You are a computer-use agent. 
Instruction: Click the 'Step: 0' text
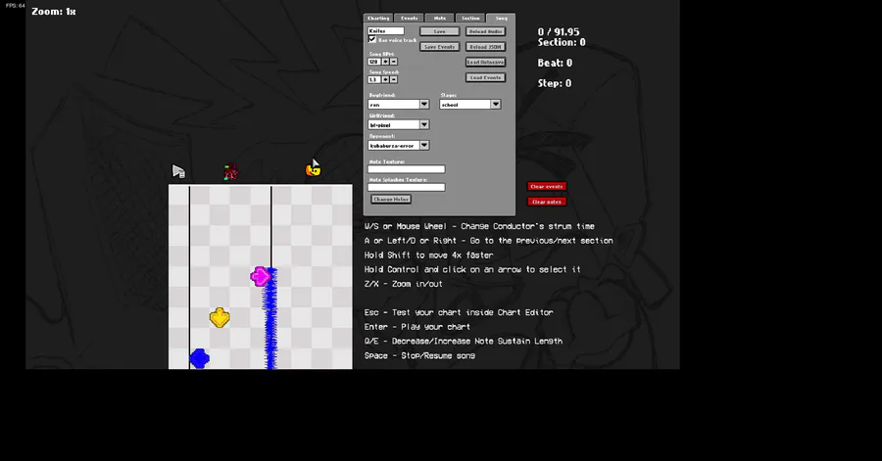coord(555,83)
